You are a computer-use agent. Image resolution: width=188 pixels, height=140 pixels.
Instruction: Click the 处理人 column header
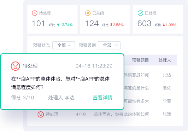(165, 60)
